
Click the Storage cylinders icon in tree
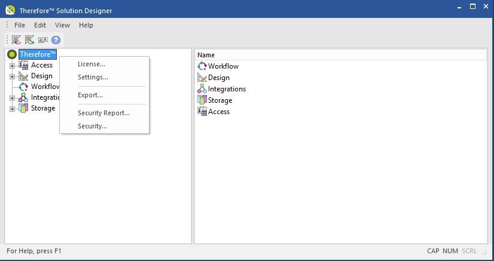(23, 108)
